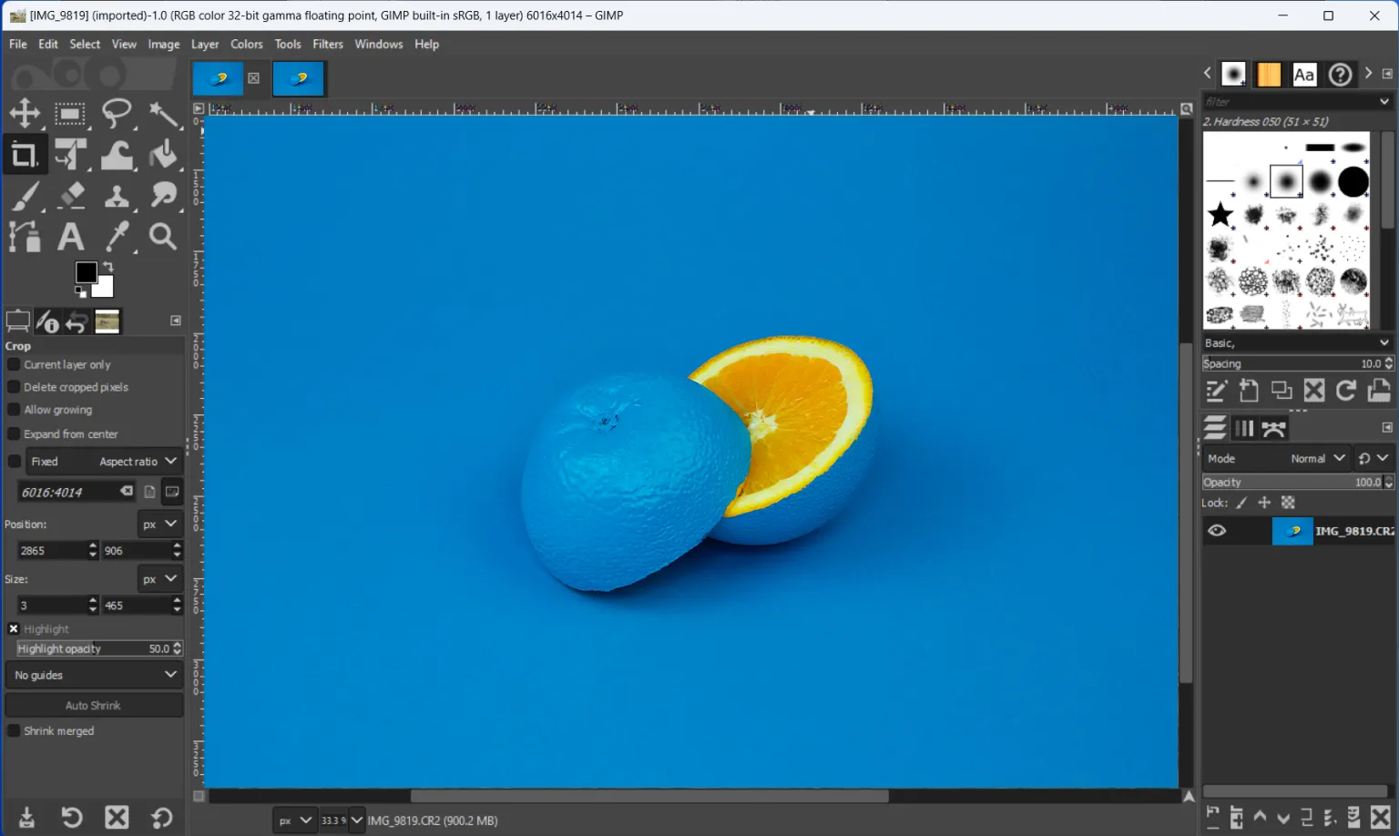The image size is (1399, 836).
Task: Open the Filters menu
Action: tap(327, 44)
